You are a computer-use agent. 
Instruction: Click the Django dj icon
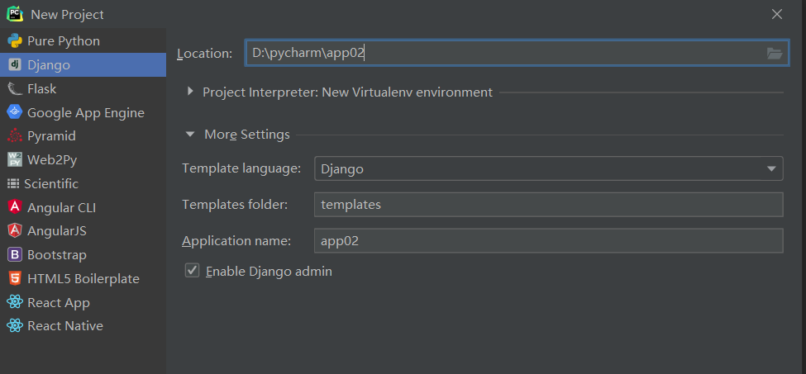pos(15,64)
